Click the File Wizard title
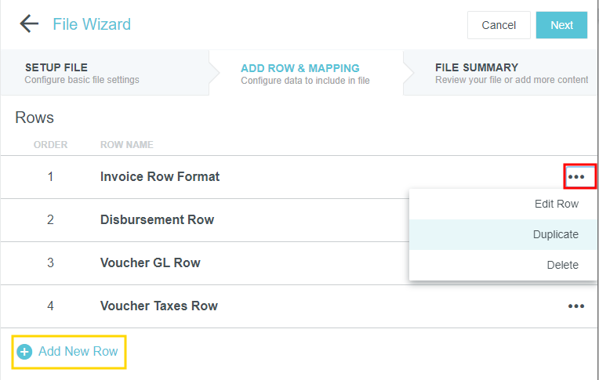The width and height of the screenshot is (599, 380). pos(92,24)
